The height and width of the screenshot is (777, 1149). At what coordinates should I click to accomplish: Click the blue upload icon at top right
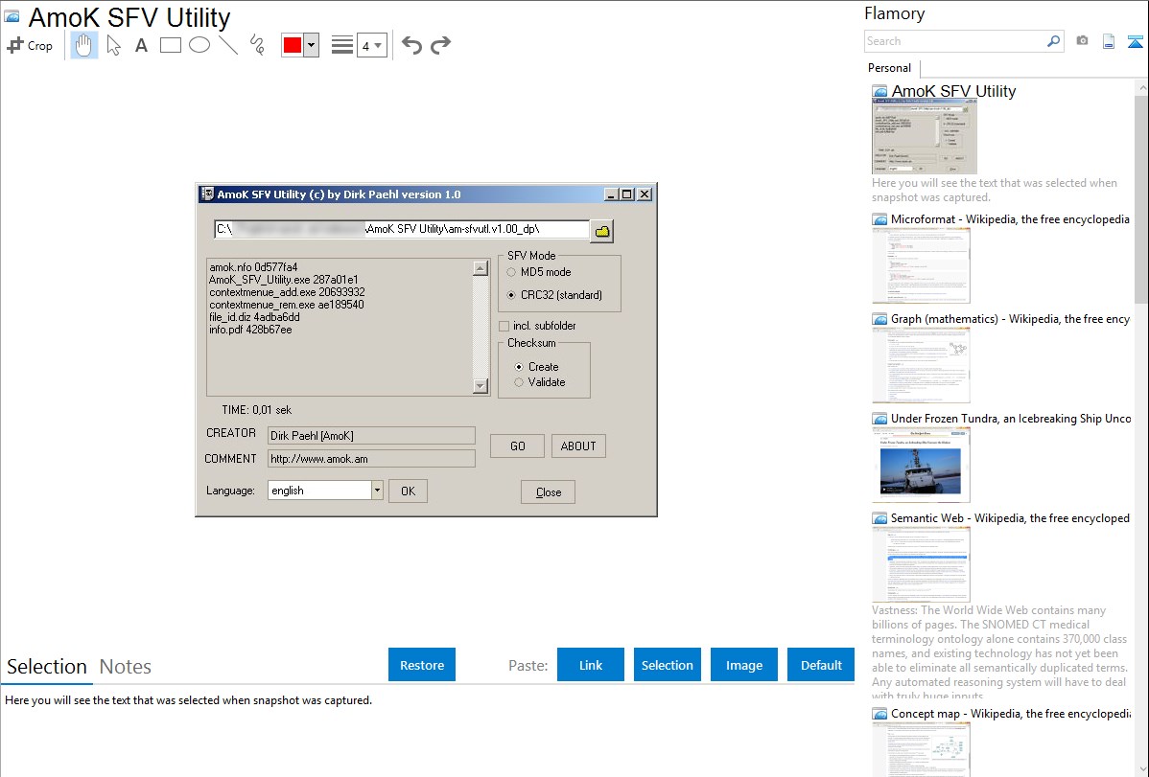(1135, 41)
